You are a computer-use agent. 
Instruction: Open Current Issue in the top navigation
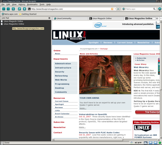pyautogui.click(x=125, y=43)
